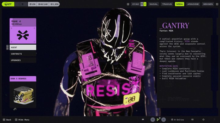The height and width of the screenshot is (123, 220).
Task: Click the player level 27 badge
Action: 8,4
